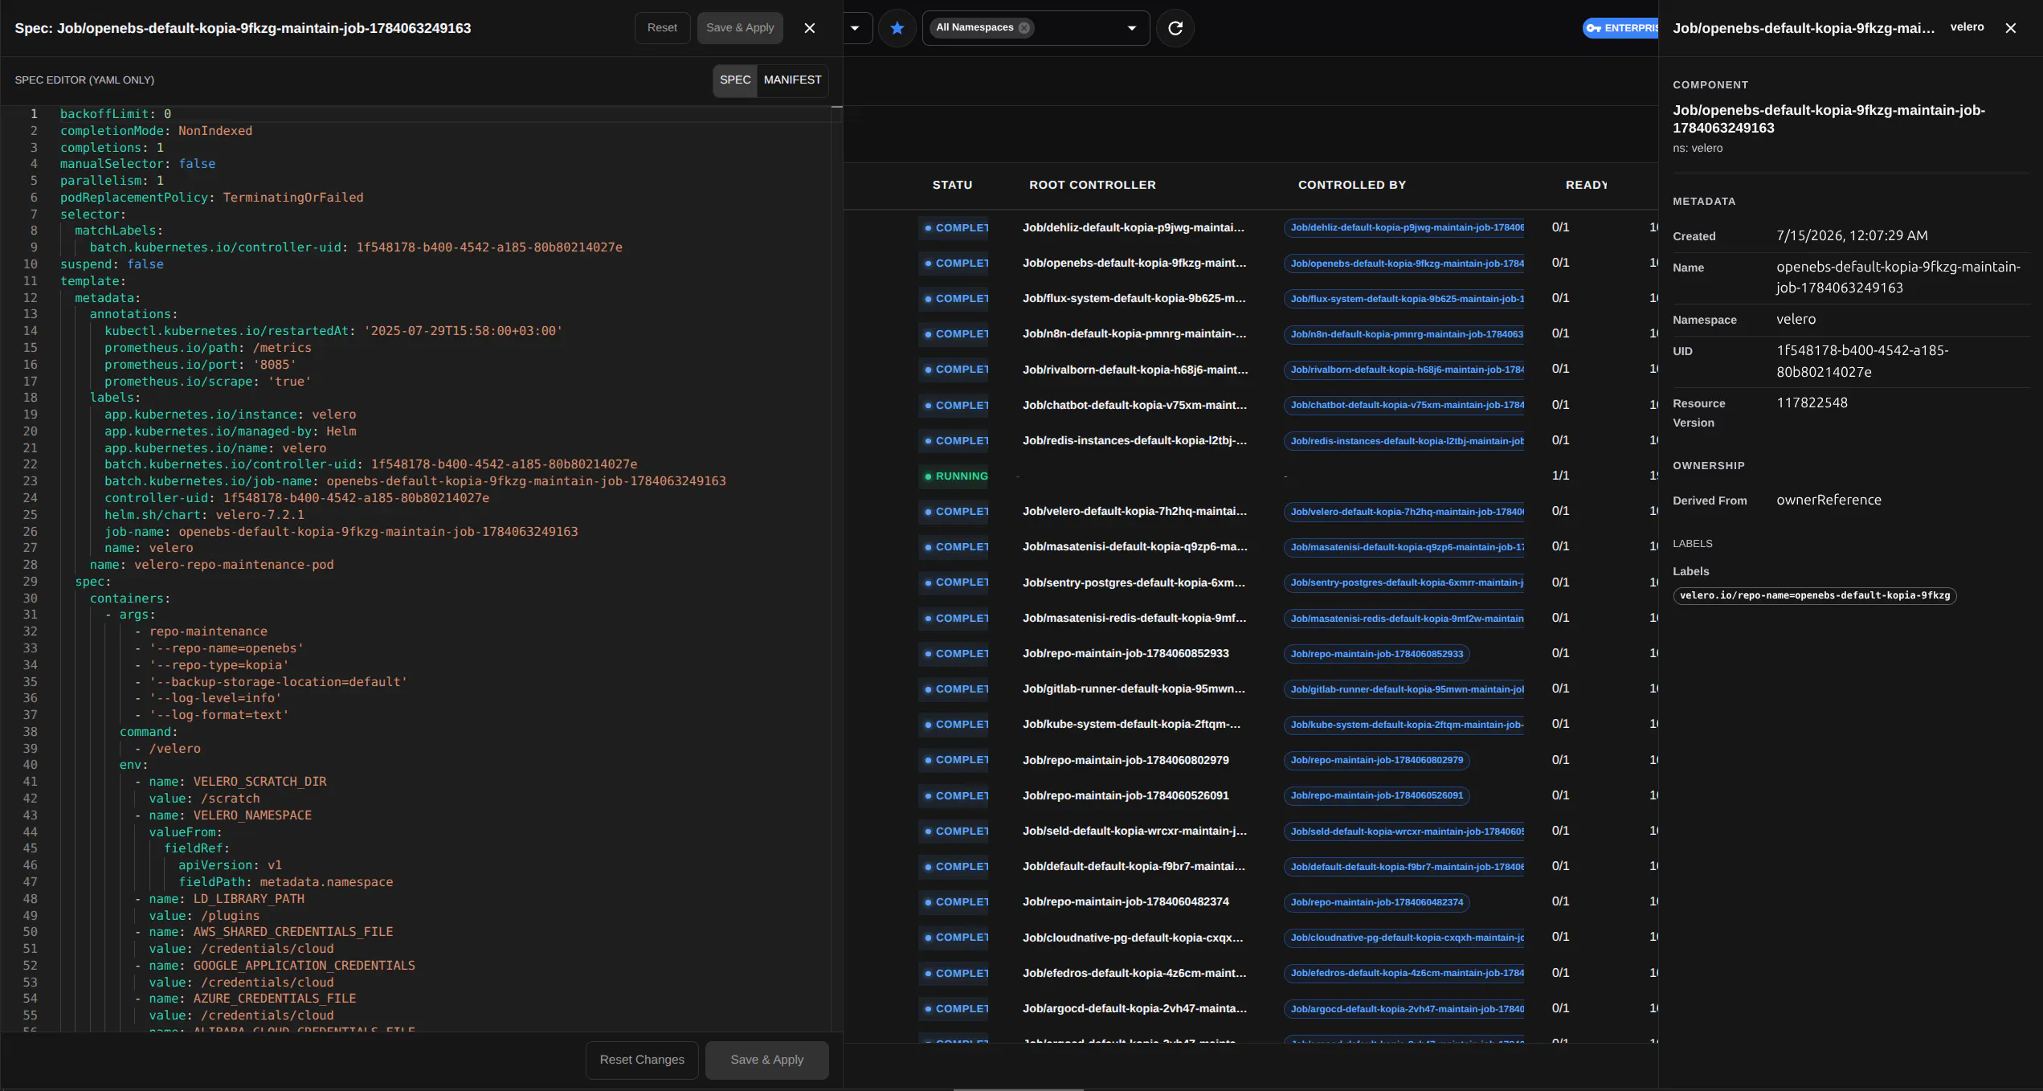2043x1091 pixels.
Task: Click the velero.io/repo-name label chip
Action: pos(1814,595)
